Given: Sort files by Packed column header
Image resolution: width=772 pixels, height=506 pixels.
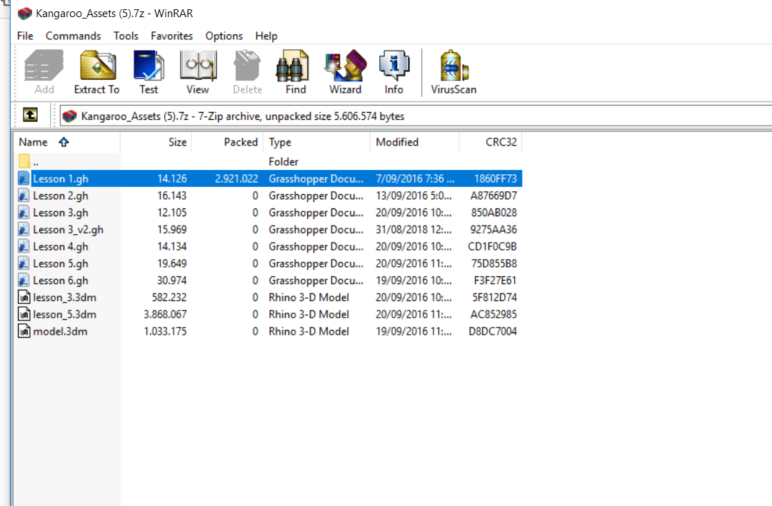Looking at the screenshot, I should tap(227, 142).
